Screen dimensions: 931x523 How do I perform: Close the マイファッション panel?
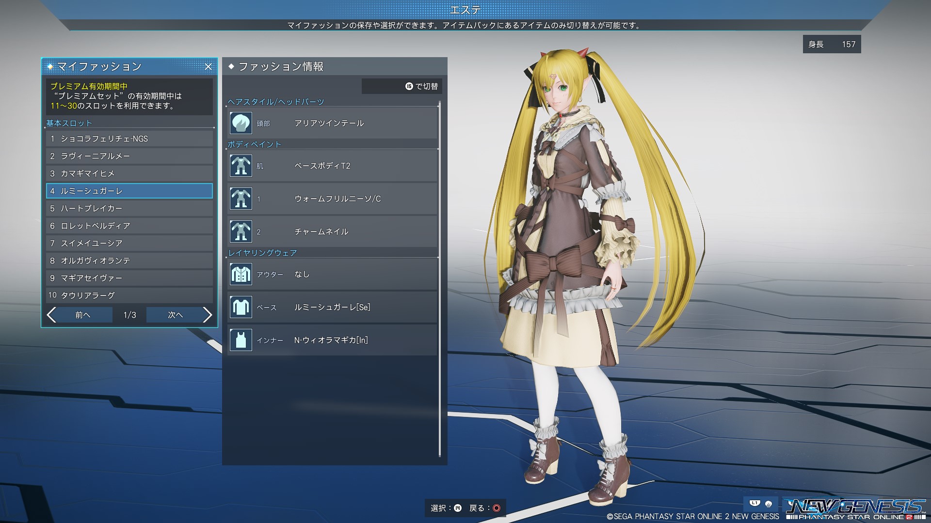(208, 67)
